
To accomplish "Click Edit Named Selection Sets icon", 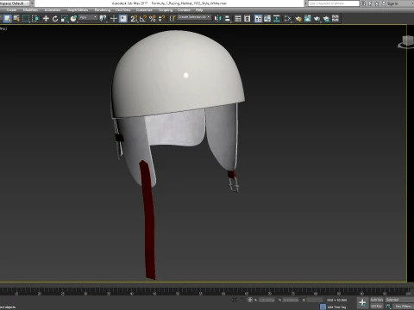I will tap(172, 19).
